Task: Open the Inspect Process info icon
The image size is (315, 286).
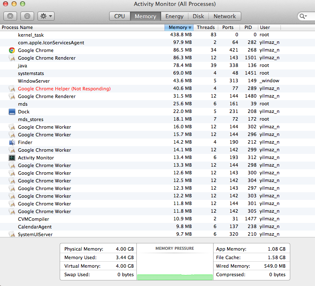Action: [27, 16]
